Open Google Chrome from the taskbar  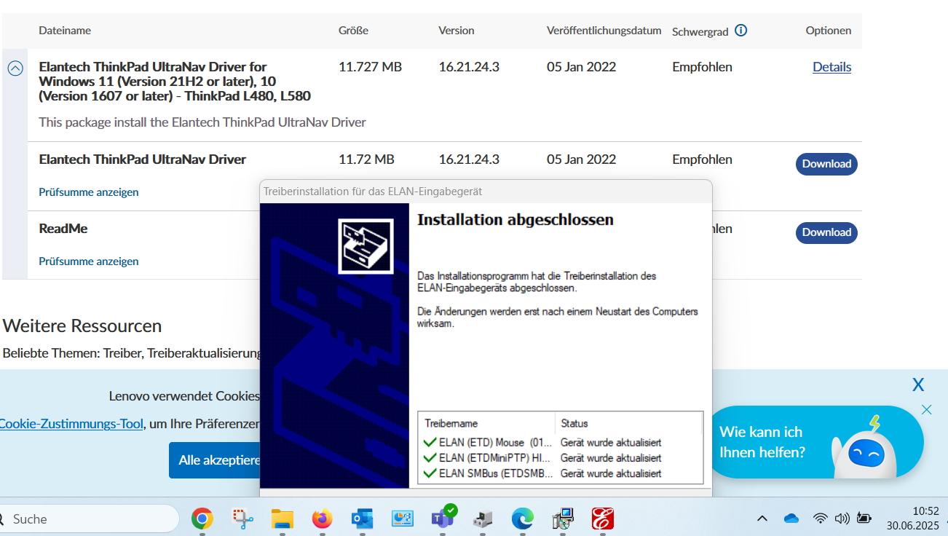[x=202, y=519]
